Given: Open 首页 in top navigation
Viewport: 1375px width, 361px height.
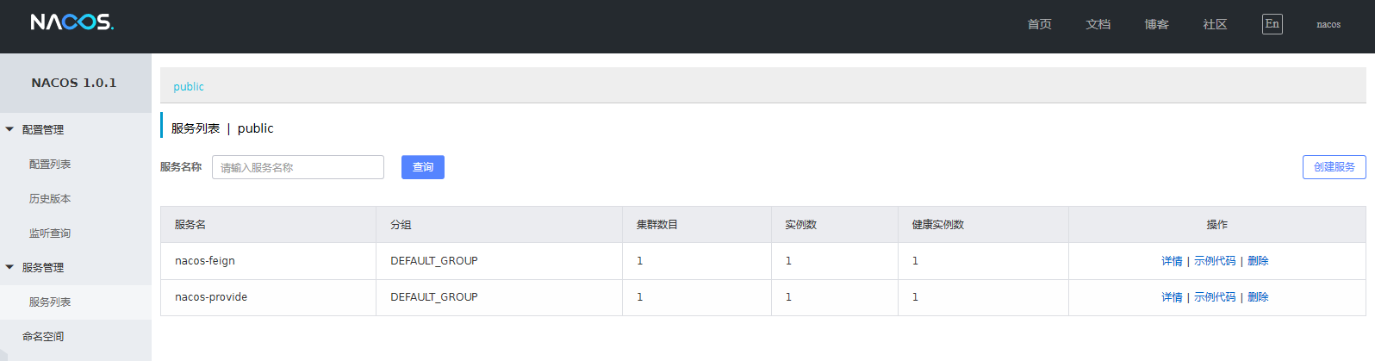Looking at the screenshot, I should pyautogui.click(x=1039, y=25).
